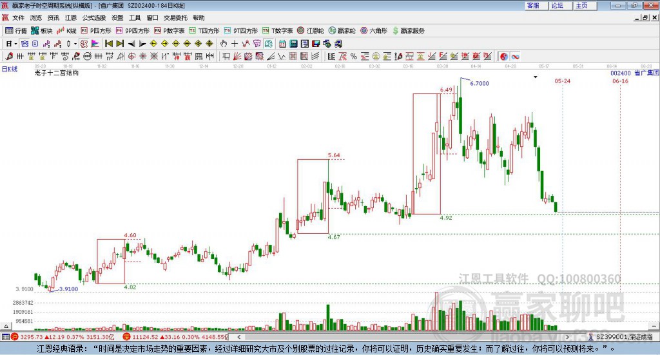Step chart left with black left arrow
The image size is (660, 355).
coord(131,44)
